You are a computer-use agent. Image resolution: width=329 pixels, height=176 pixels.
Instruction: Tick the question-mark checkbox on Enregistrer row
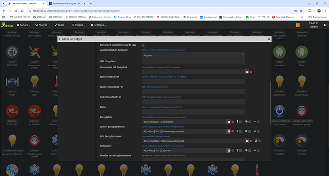point(240,122)
